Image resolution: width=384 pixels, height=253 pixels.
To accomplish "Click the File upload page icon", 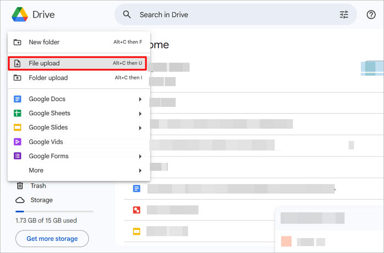I will (17, 63).
